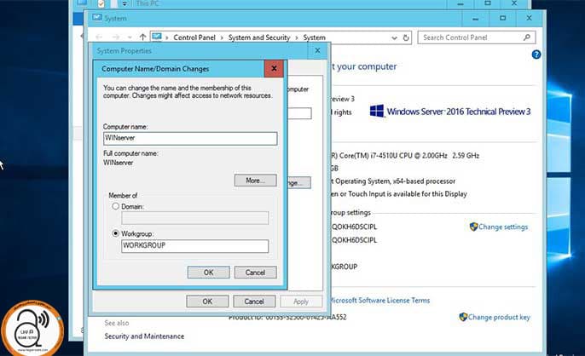Screen dimensions: 585x356
Task: Open the More... options button
Action: pos(256,181)
